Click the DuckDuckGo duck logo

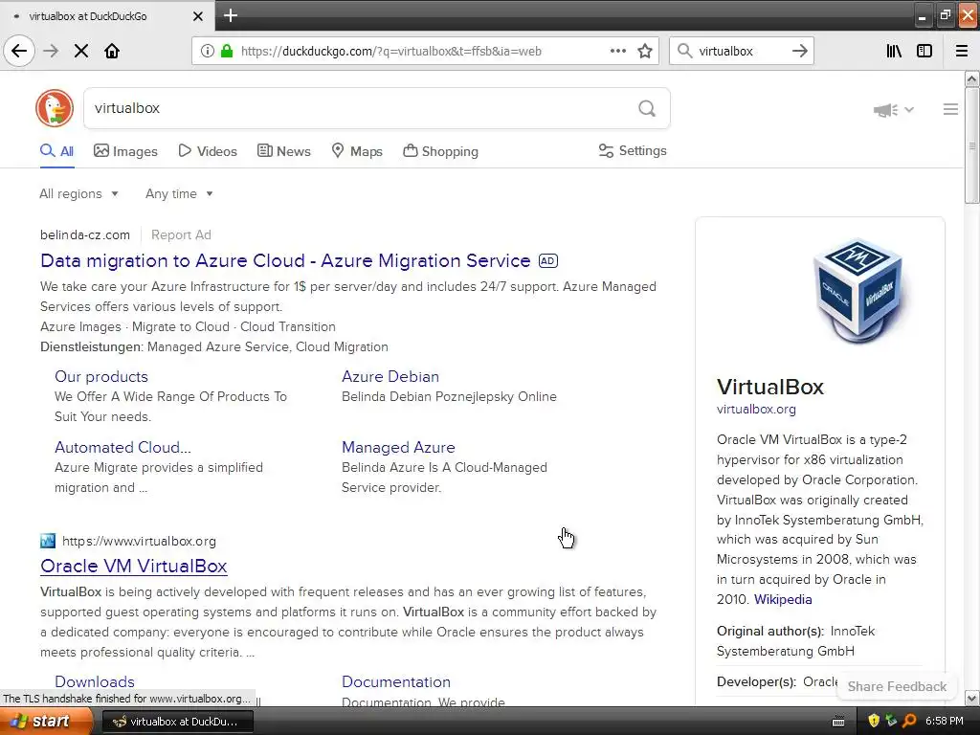coord(55,108)
